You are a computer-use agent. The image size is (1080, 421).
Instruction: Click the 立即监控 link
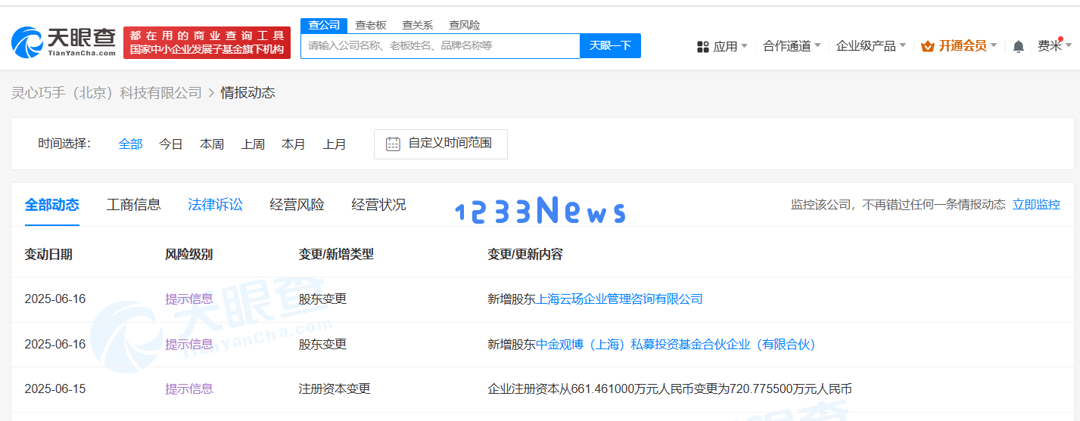click(1036, 204)
